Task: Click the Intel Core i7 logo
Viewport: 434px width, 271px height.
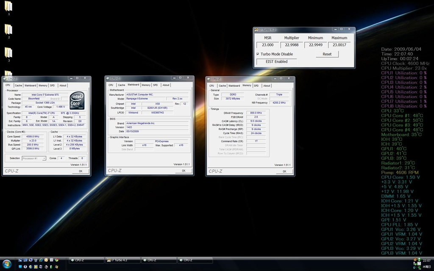Action: [x=77, y=100]
